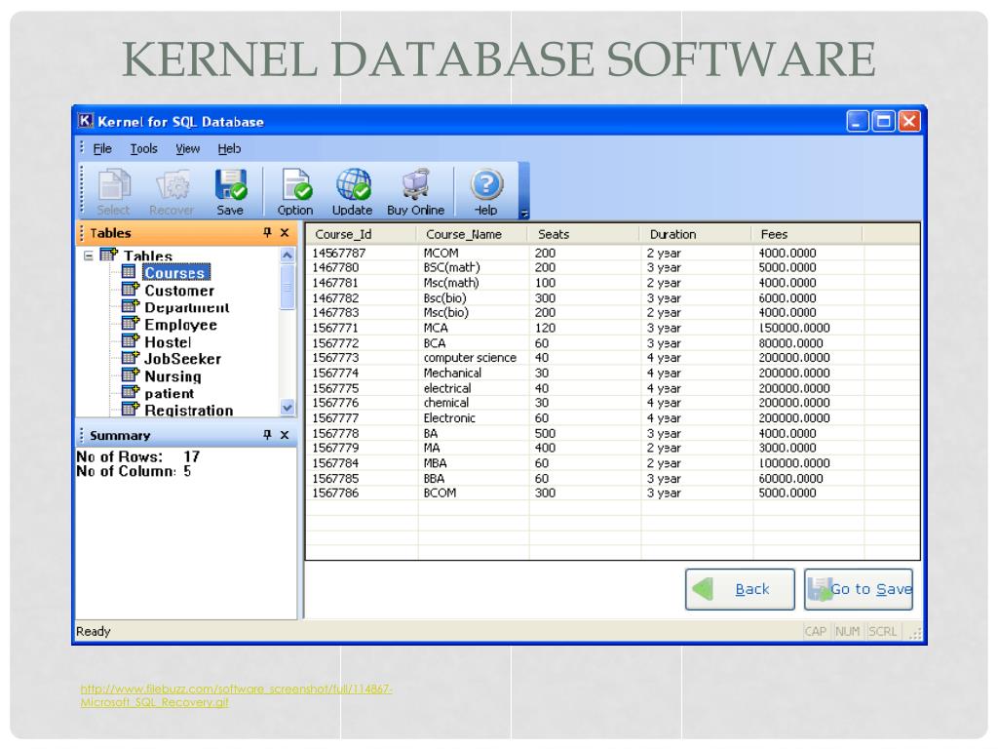This screenshot has width=998, height=749.
Task: Click the table tree scroll up arrow
Action: [x=288, y=256]
